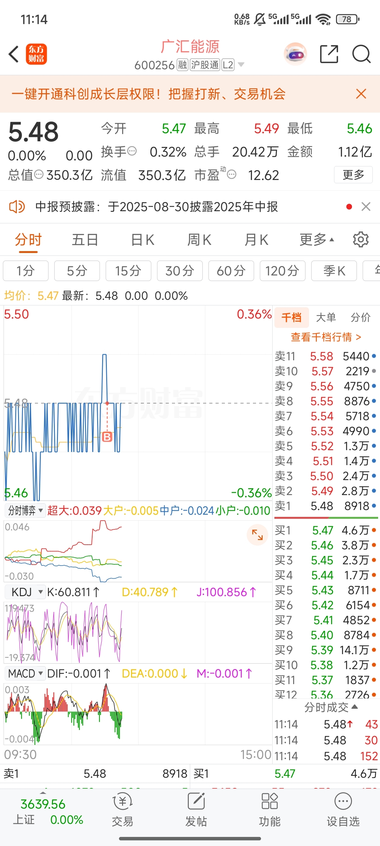Screen dimensions: 380x846
Task: Tap the B buy marker on chart
Action: [107, 437]
